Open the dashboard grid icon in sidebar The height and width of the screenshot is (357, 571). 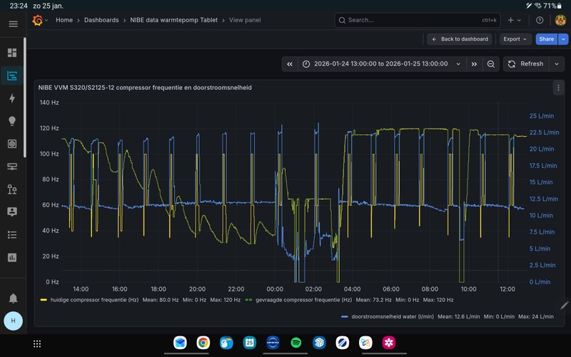(x=12, y=53)
